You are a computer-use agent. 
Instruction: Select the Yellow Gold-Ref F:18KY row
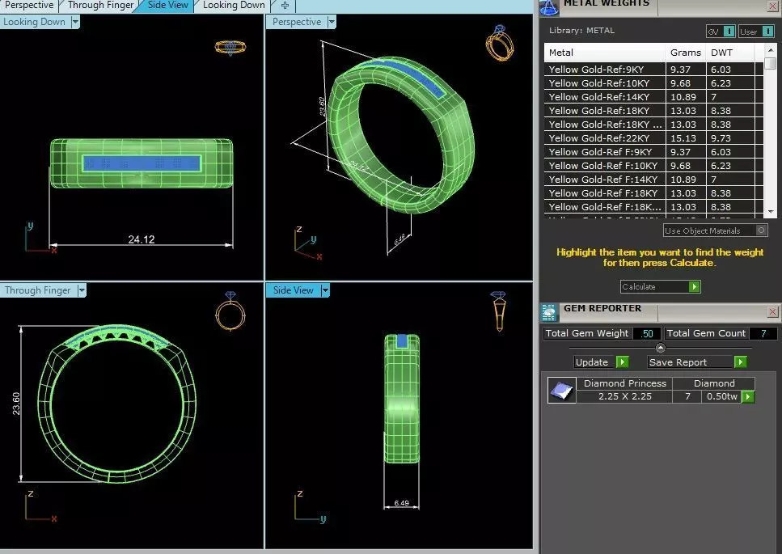coord(653,193)
